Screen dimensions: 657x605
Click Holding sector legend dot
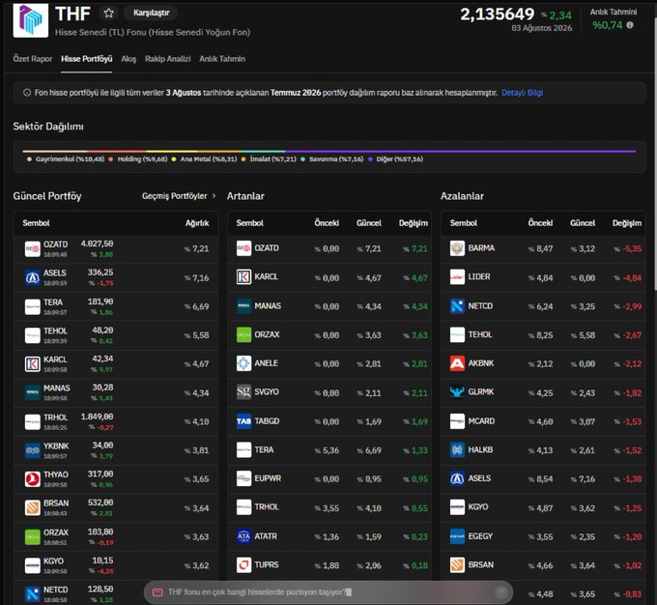(110, 158)
